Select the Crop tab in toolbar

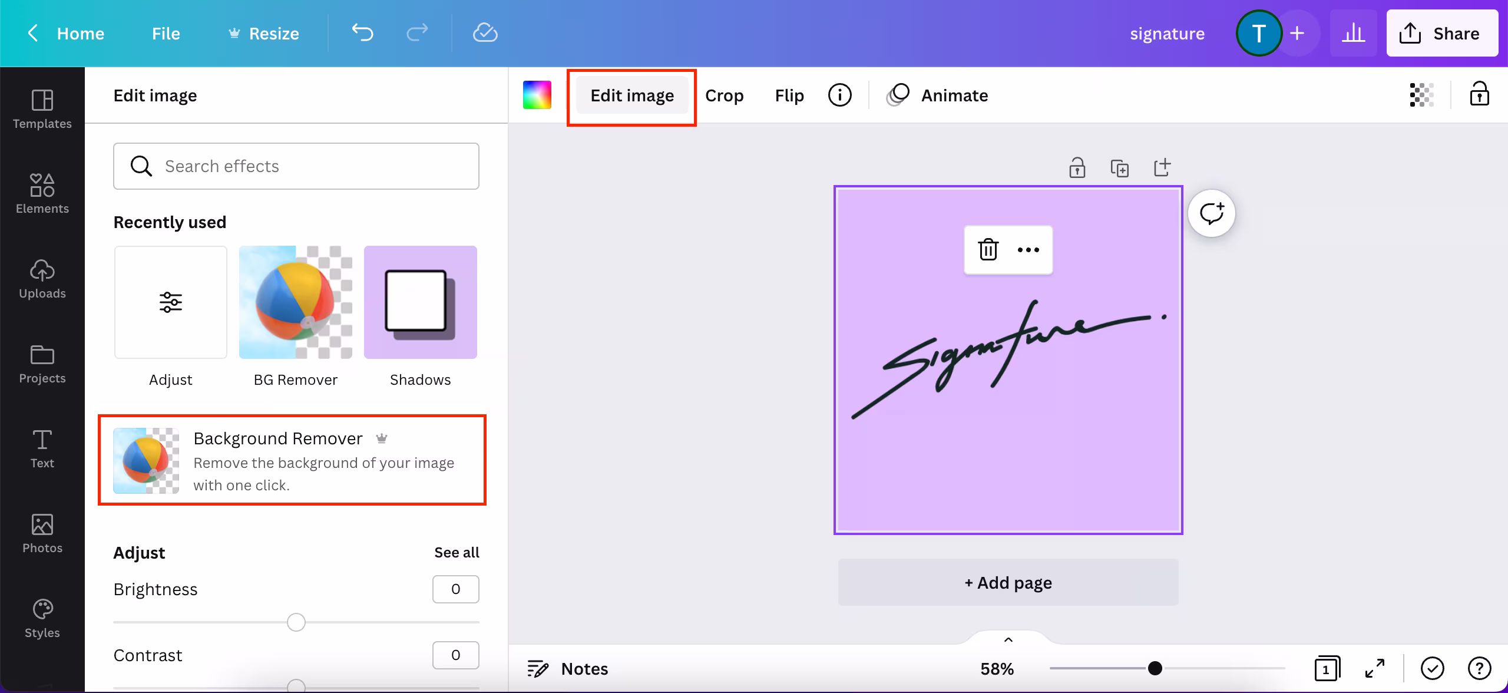pyautogui.click(x=724, y=95)
